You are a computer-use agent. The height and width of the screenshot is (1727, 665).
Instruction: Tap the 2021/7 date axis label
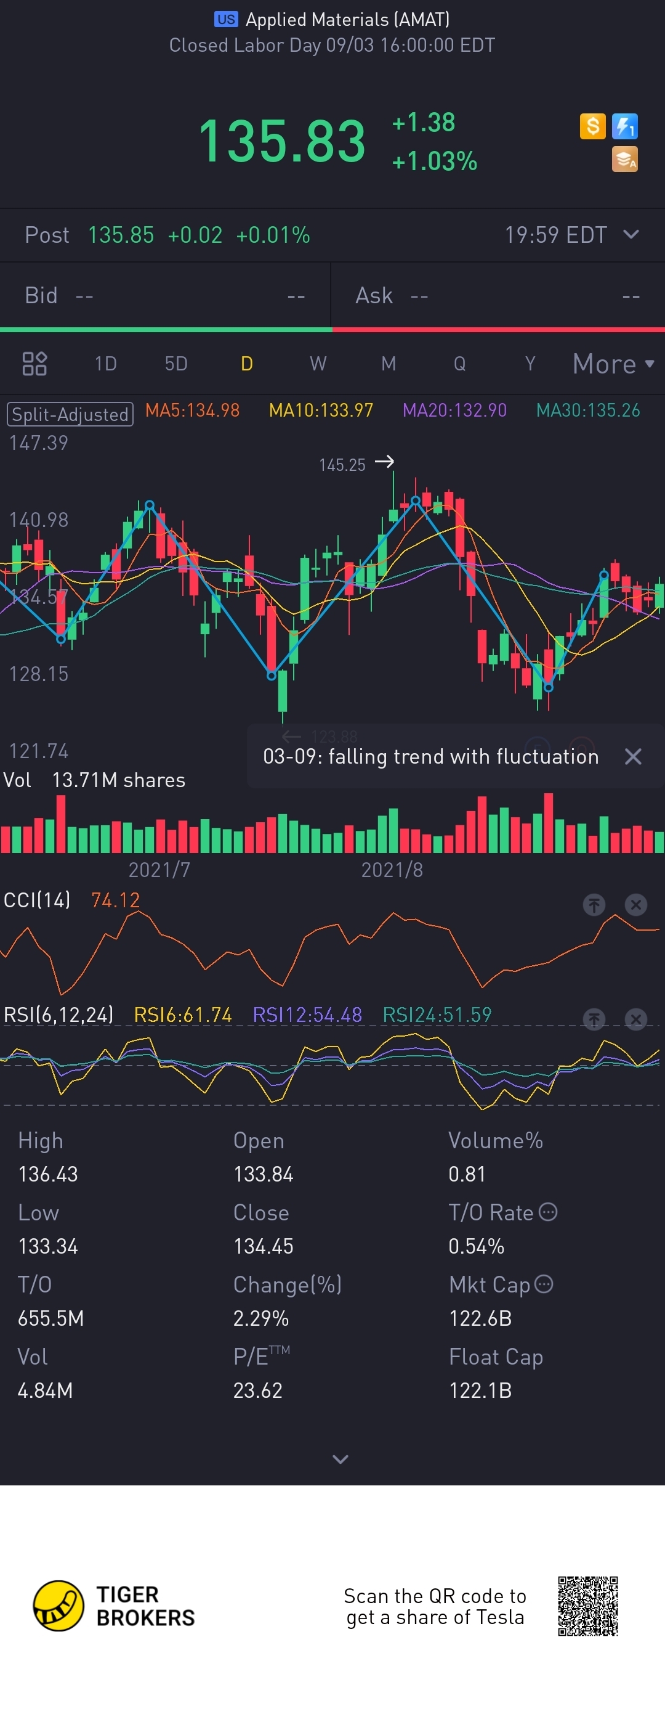159,870
